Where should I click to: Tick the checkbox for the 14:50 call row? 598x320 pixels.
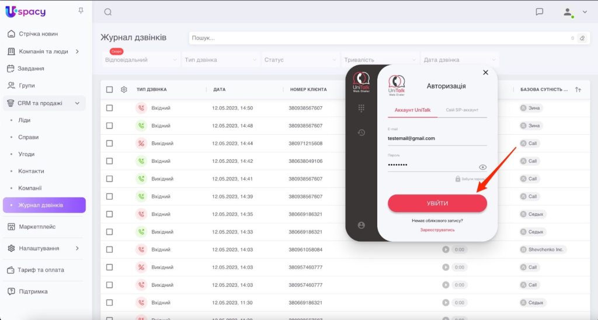tap(109, 108)
